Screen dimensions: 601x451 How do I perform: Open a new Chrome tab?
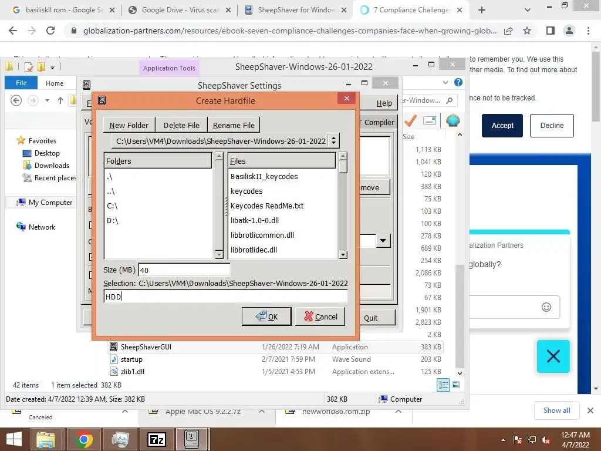pyautogui.click(x=482, y=11)
